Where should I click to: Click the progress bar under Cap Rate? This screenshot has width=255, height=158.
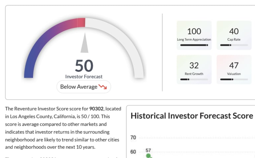(x=234, y=45)
